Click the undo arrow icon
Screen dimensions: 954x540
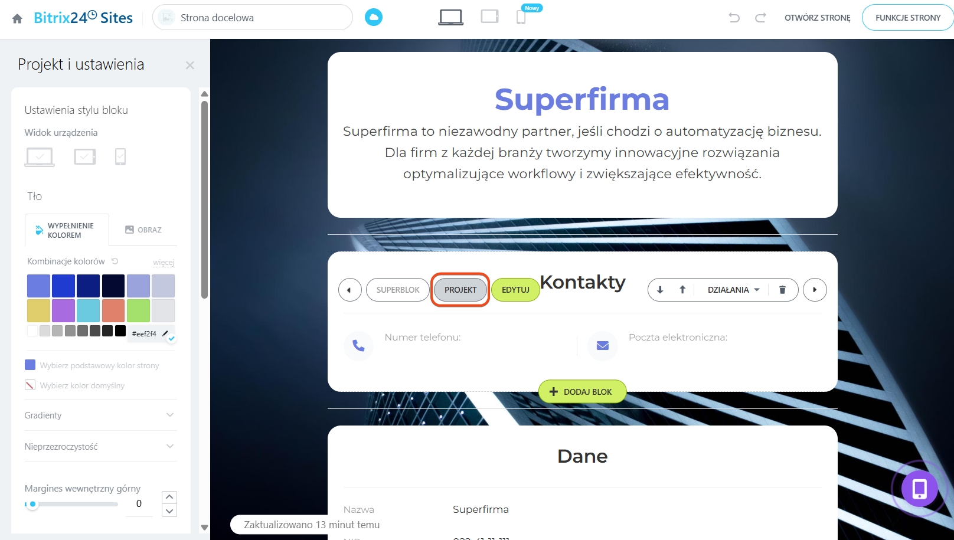point(734,18)
